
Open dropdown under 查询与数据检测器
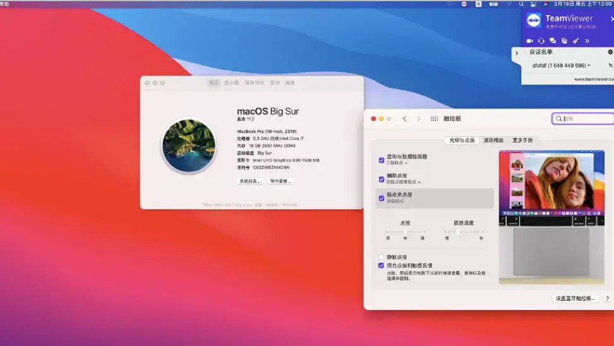pos(397,163)
